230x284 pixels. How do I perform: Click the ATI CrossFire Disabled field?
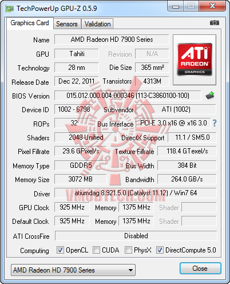(x=136, y=236)
